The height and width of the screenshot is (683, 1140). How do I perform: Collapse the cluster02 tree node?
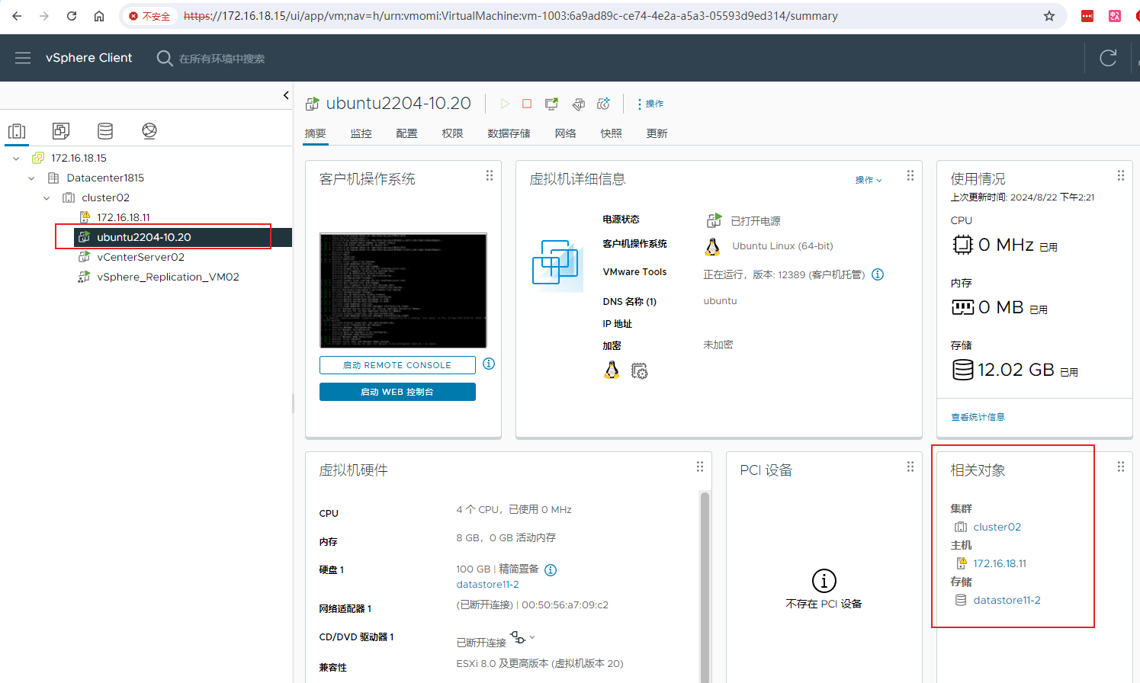[47, 198]
